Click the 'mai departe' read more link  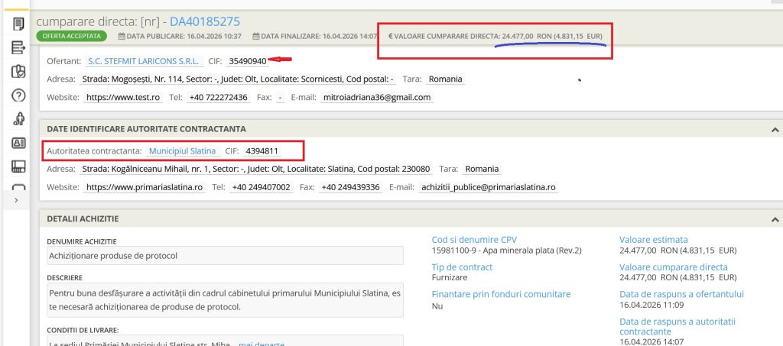pyautogui.click(x=261, y=343)
